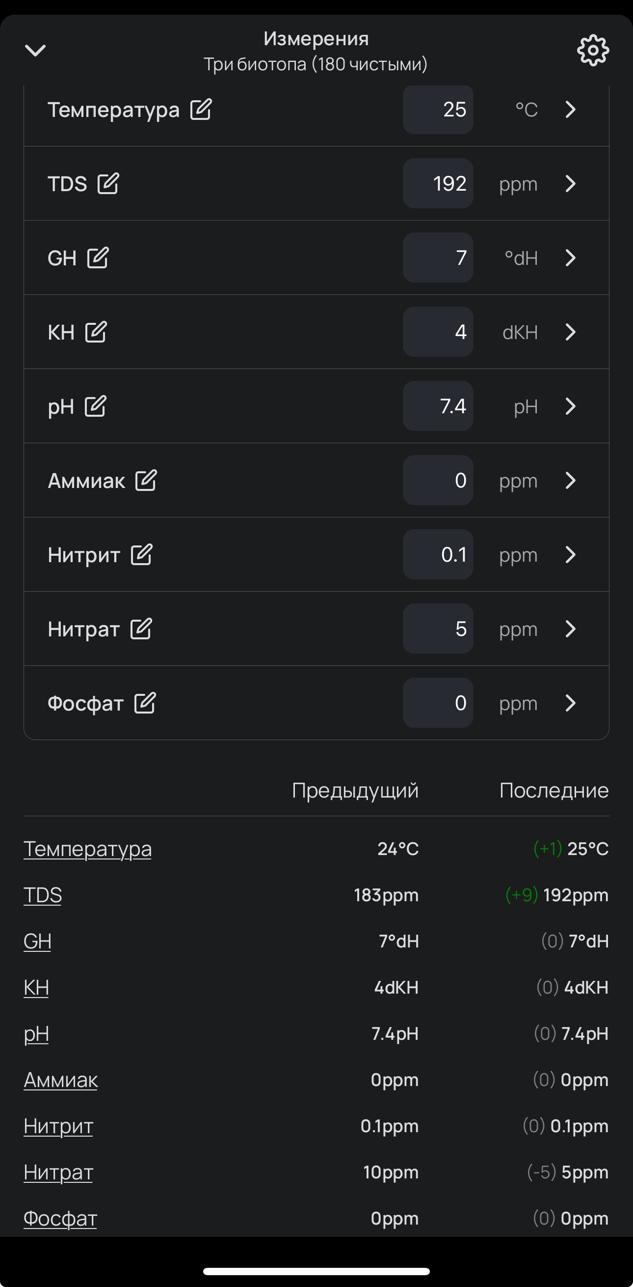This screenshot has height=1287, width=633.
Task: Select the Нитрат value field showing 5
Action: point(438,629)
